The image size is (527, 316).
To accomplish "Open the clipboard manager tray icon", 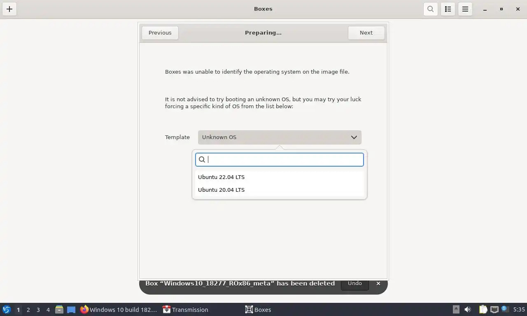I will click(483, 309).
